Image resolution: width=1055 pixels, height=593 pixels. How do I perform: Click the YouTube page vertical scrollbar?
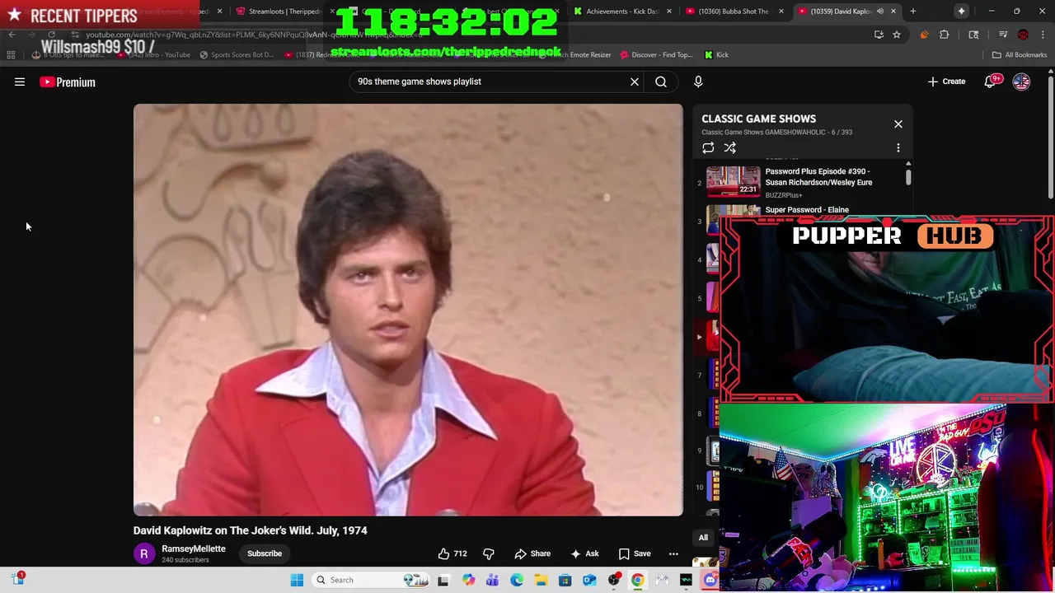click(1050, 136)
